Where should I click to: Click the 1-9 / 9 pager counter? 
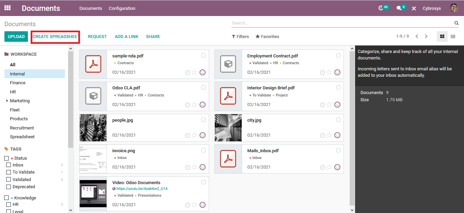pos(402,36)
